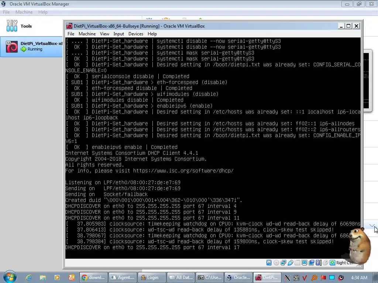Open Help menu in VirtualBox Manager
Screen dimensions: 378x283
(x=43, y=12)
